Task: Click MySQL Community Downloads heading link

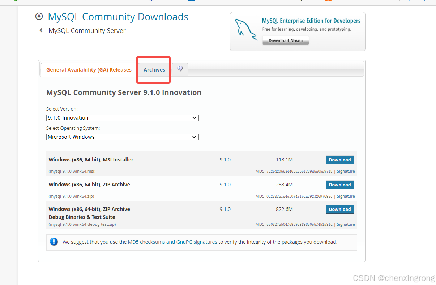Action: 118,17
